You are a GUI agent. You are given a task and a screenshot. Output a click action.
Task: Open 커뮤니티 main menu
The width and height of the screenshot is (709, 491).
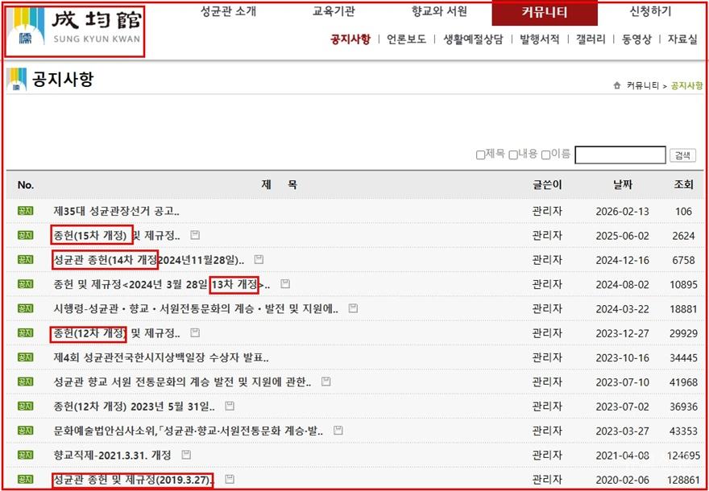pyautogui.click(x=545, y=13)
